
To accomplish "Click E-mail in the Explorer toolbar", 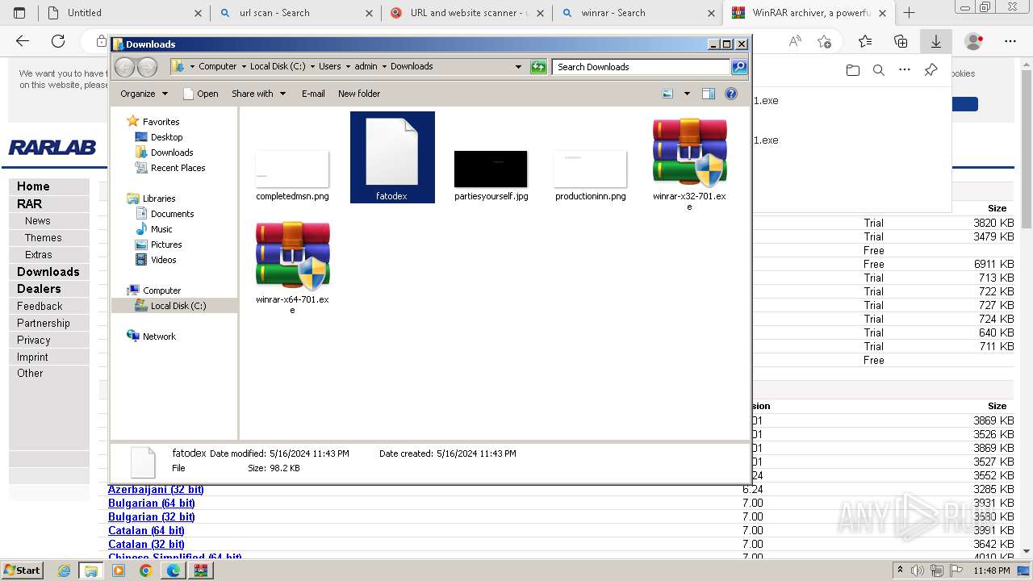I will [313, 94].
